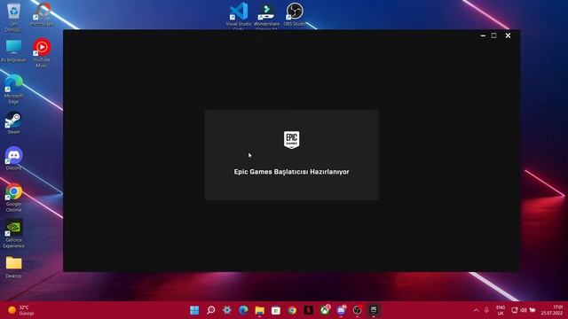Click the Epic Games logo in the loading panel
568x319 pixels.
292,140
